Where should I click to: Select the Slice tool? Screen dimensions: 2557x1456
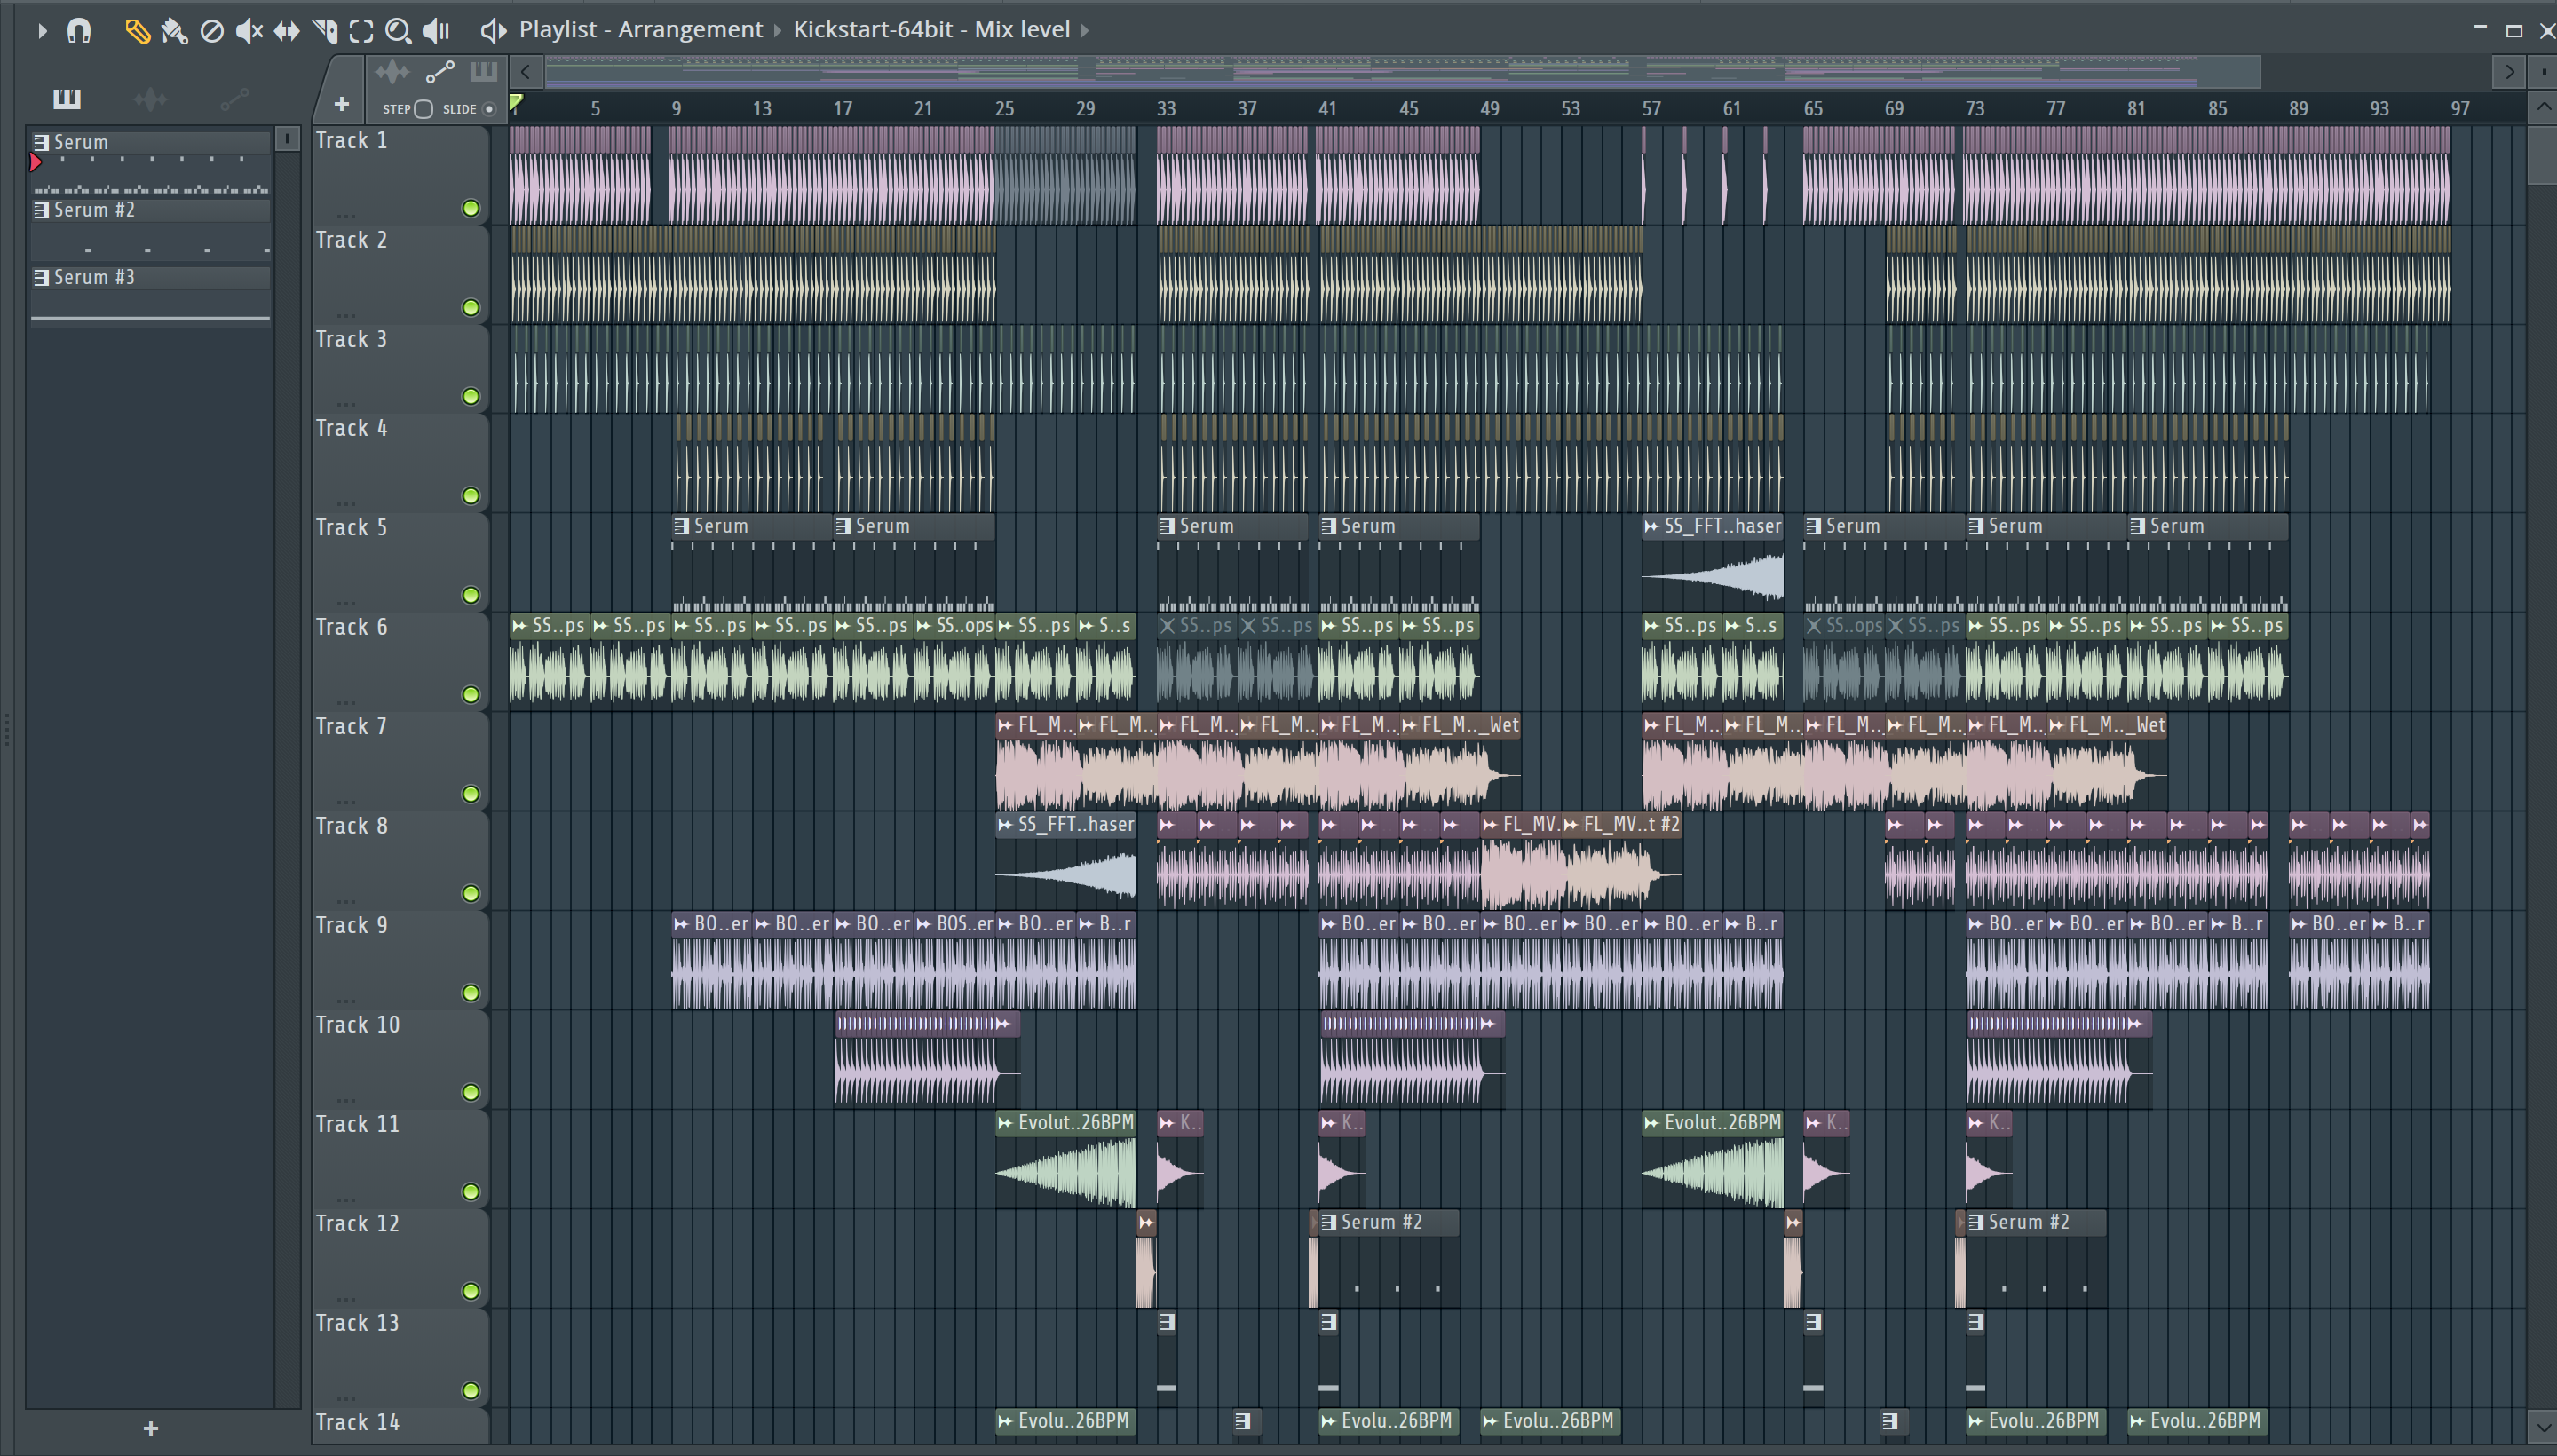[x=324, y=31]
